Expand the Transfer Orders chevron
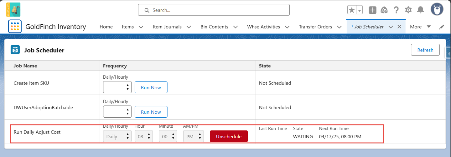451x157 pixels. pos(339,27)
